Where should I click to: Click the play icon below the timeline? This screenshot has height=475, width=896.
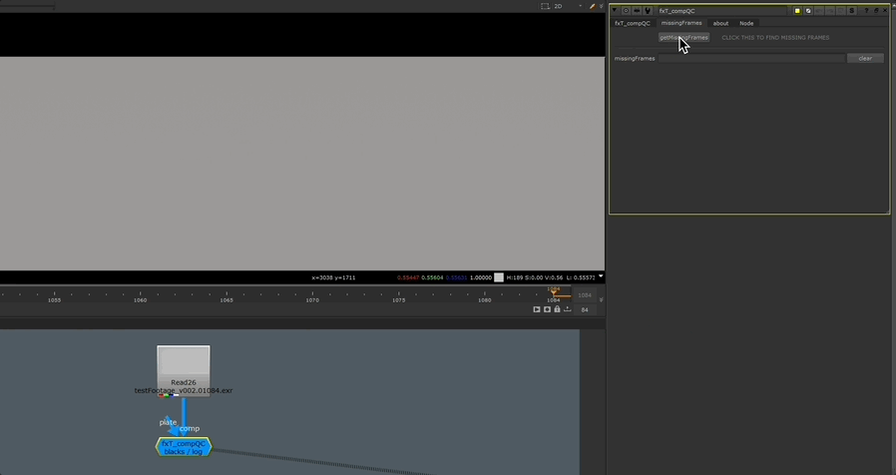pos(537,309)
